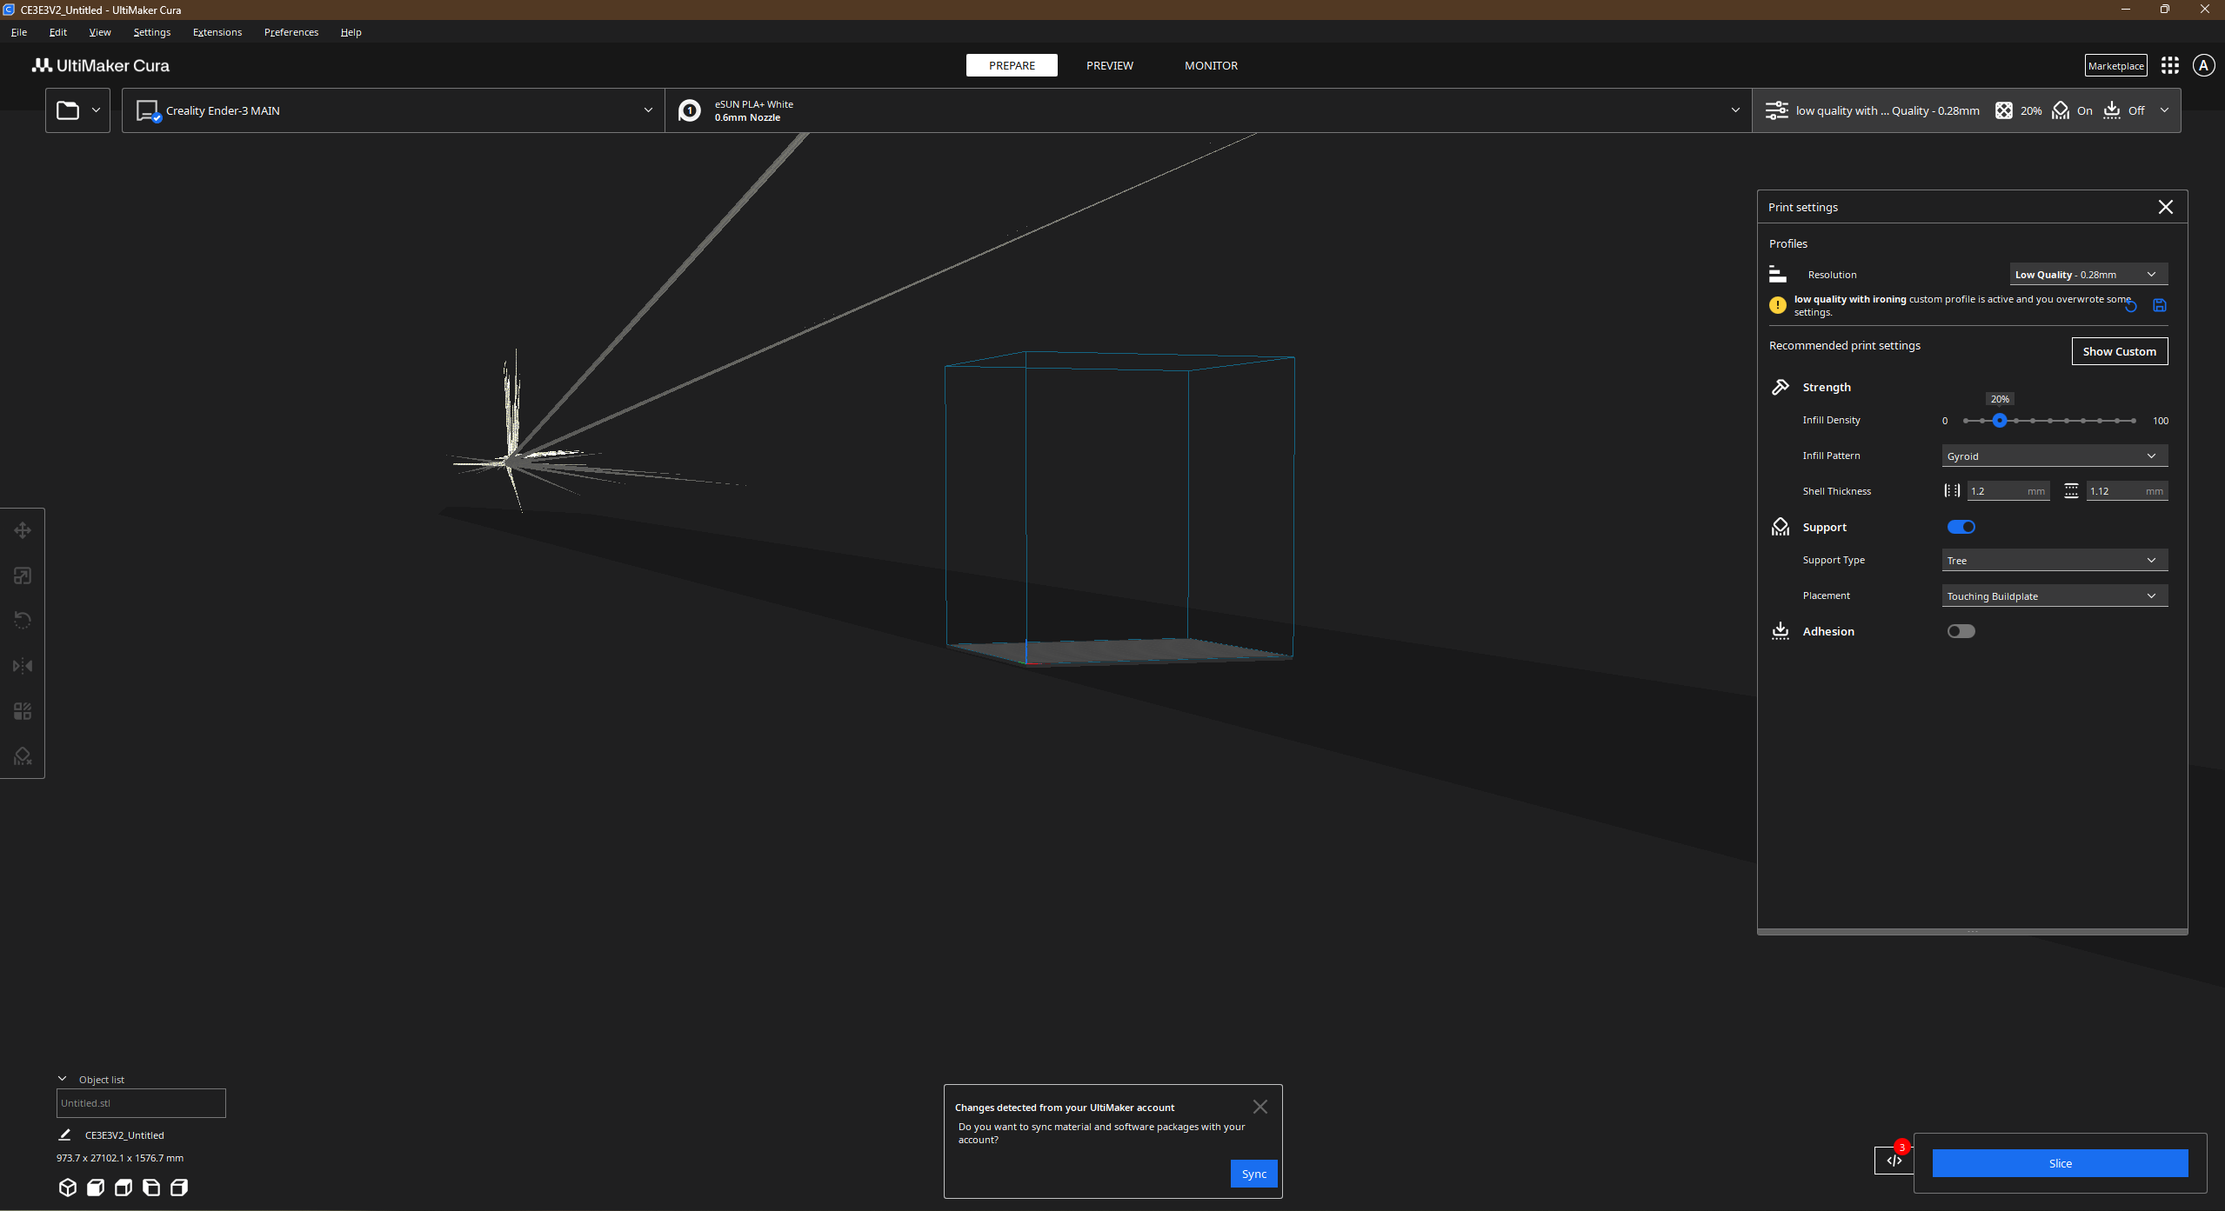Open the Extensions menu

(x=217, y=32)
